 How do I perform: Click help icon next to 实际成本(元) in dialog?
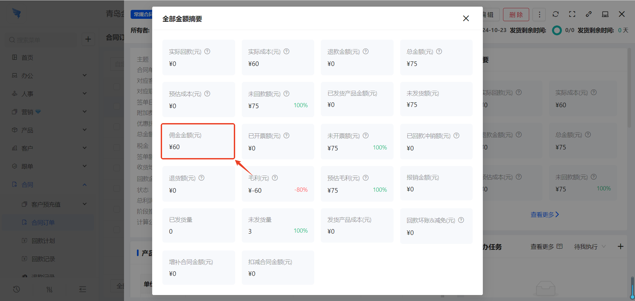pos(286,51)
